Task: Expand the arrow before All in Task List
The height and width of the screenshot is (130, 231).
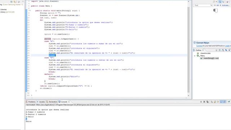Action: (x=215, y=5)
